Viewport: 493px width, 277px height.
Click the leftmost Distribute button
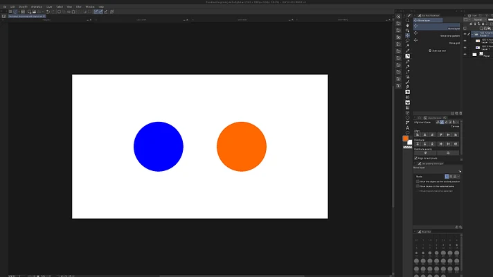[x=418, y=143]
